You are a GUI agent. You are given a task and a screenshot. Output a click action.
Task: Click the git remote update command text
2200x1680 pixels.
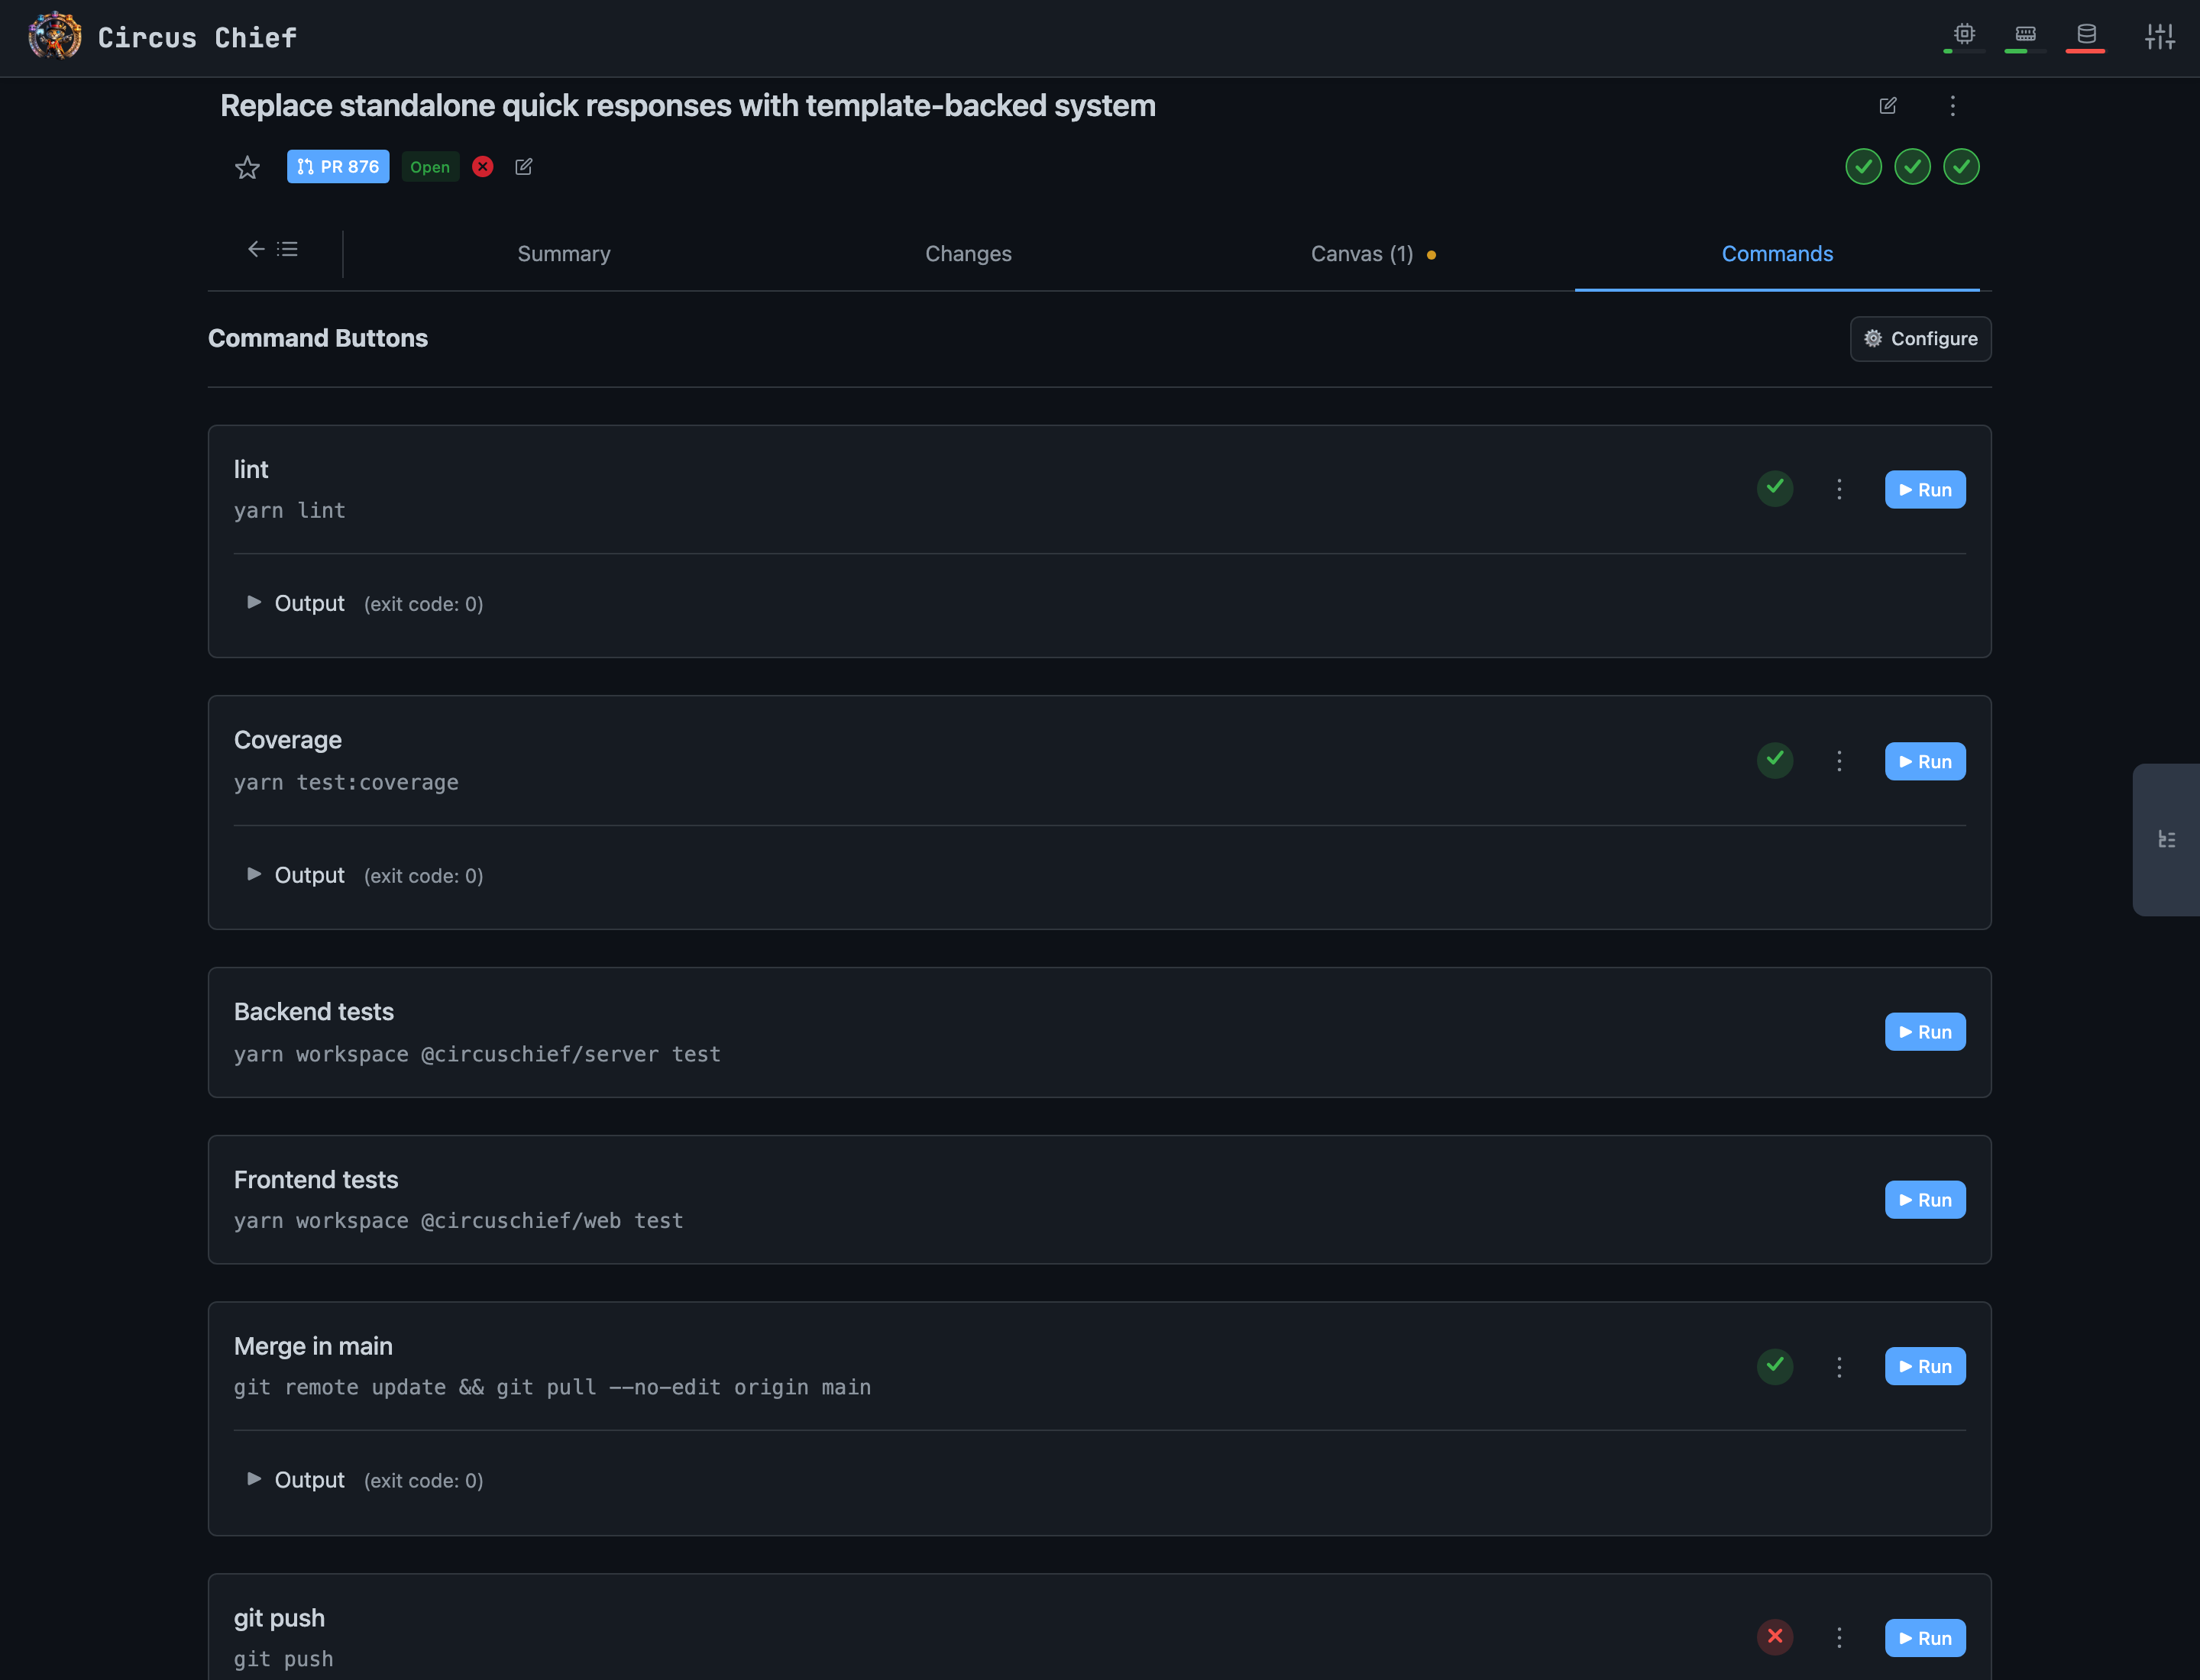(552, 1387)
